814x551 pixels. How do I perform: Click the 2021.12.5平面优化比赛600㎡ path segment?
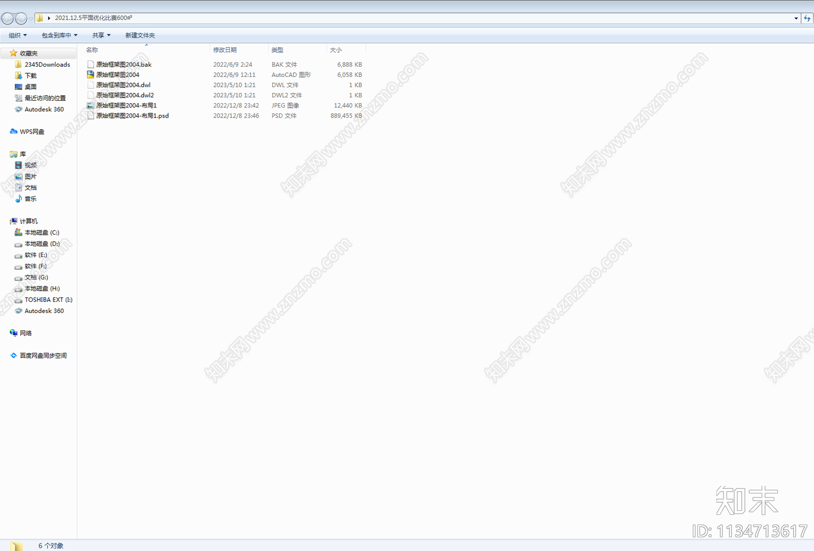click(x=94, y=18)
